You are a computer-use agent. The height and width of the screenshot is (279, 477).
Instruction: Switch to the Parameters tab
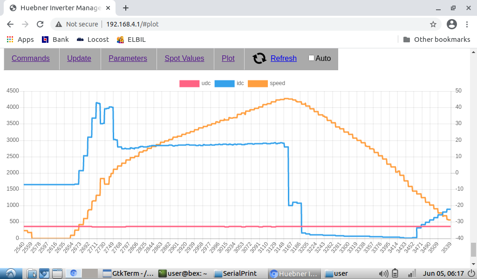pyautogui.click(x=128, y=58)
